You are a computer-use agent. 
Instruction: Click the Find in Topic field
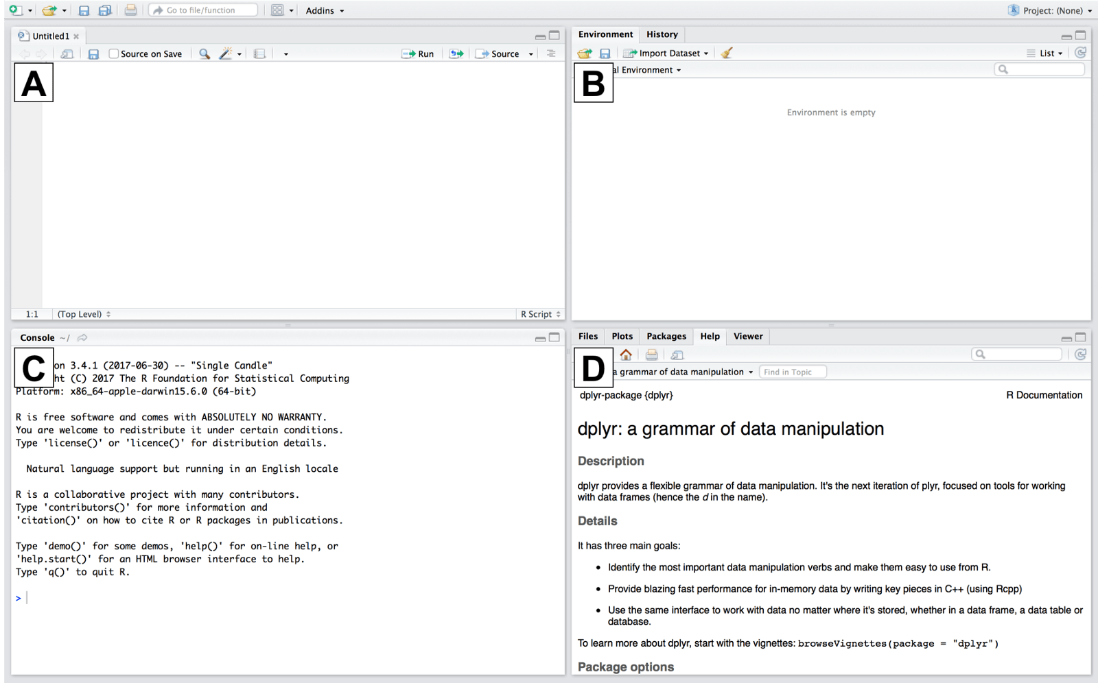point(793,372)
